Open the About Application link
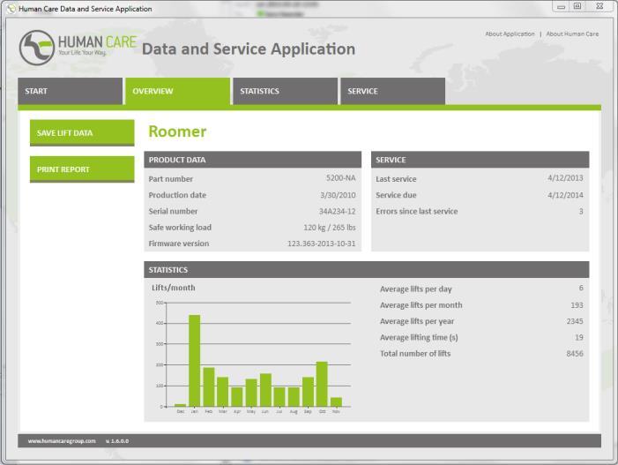Image resolution: width=618 pixels, height=465 pixels. point(510,34)
